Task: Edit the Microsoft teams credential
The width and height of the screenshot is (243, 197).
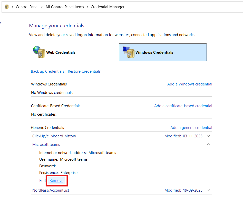Action: [43, 180]
